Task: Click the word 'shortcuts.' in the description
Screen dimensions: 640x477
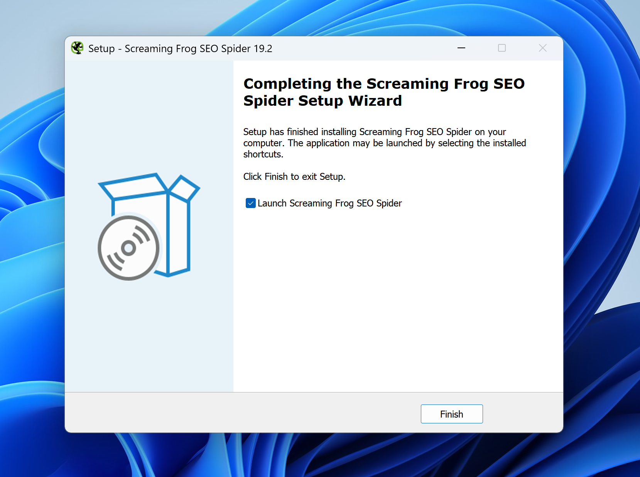Action: coord(263,154)
